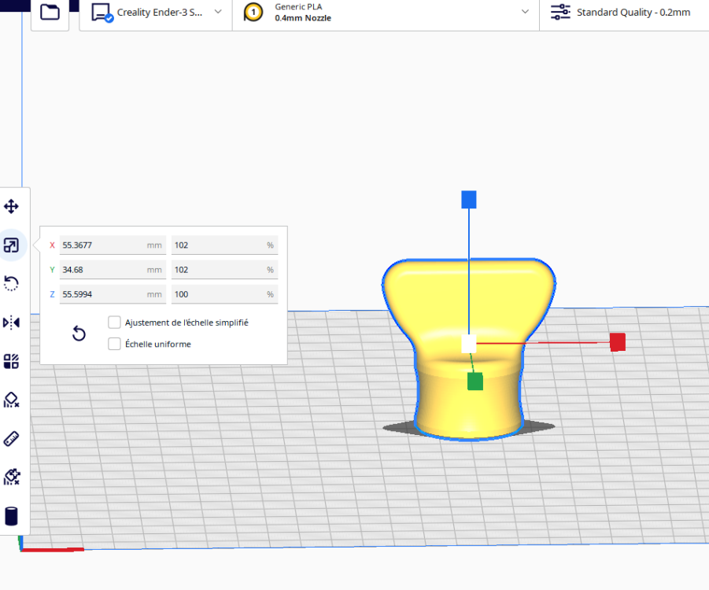Enable Ajustement de l'échelle simplifié checkbox
Screen dimensions: 709x590
click(x=114, y=323)
